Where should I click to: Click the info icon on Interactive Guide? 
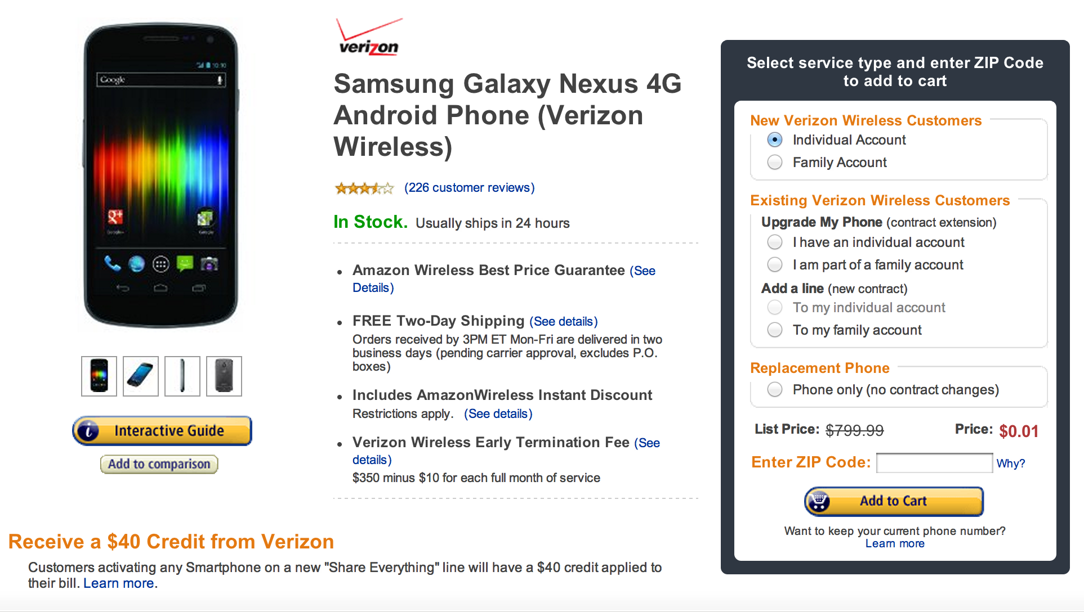(88, 431)
